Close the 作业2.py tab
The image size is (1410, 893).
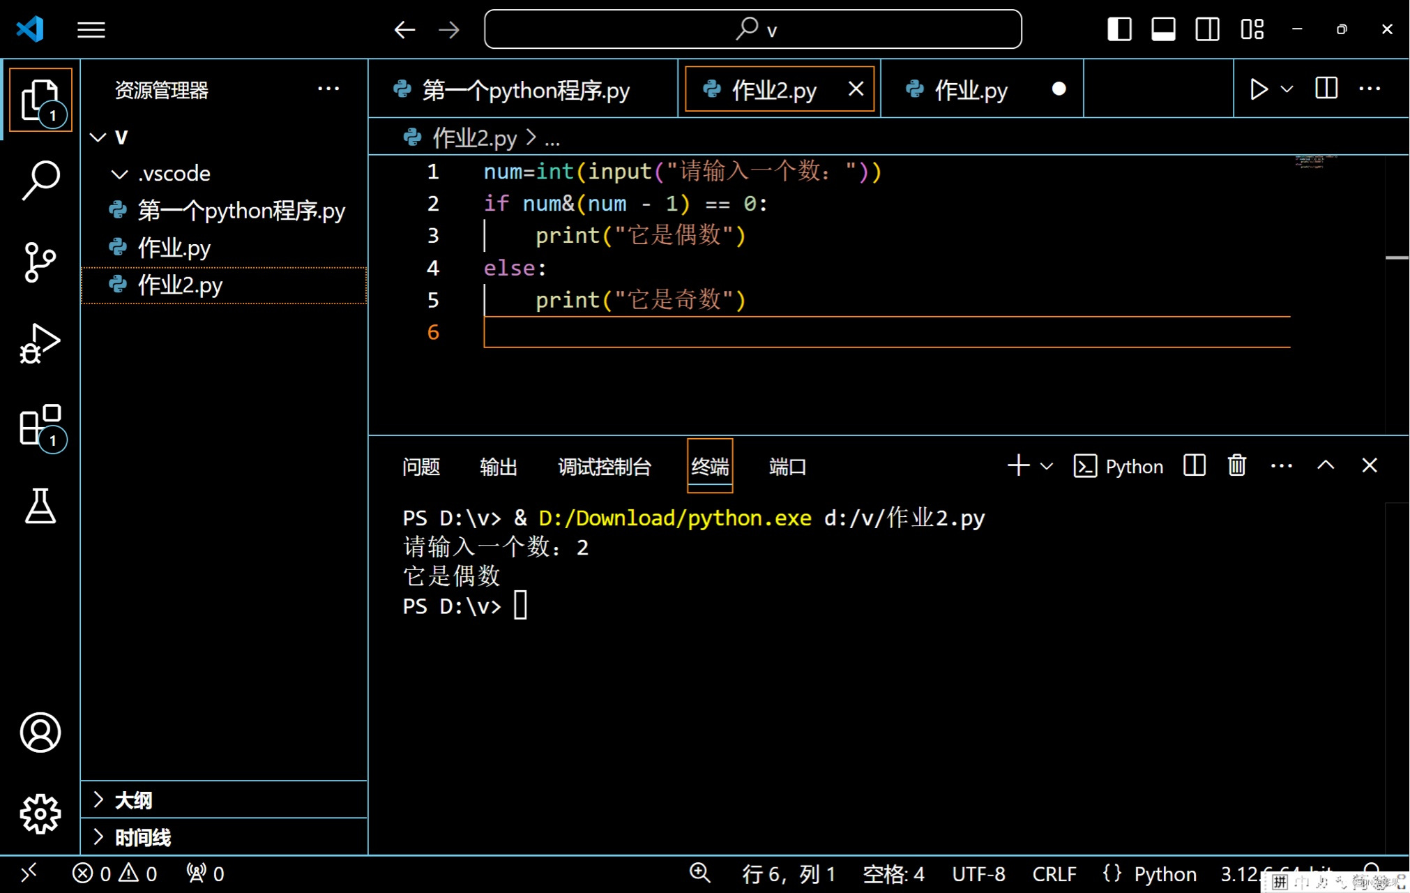click(856, 89)
